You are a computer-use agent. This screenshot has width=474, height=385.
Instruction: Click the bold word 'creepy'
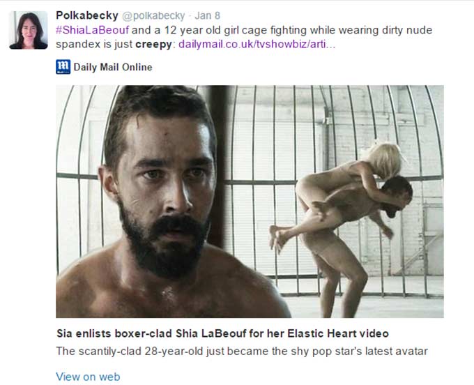[153, 45]
